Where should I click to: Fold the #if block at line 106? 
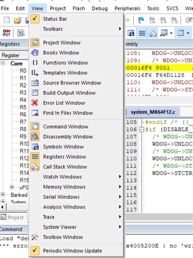pos(141,129)
